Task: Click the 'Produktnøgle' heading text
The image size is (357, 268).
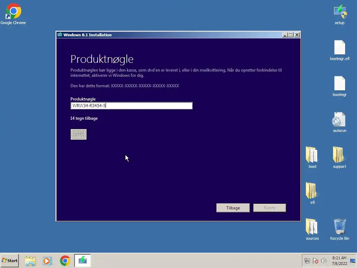Action: (102, 59)
